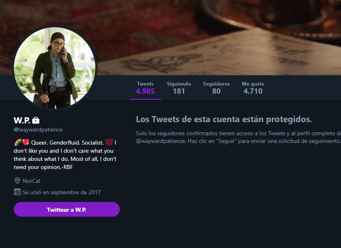Click the W.P. display name

[22, 120]
